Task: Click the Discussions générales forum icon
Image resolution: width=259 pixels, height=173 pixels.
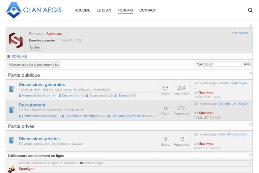Action: pos(11,89)
